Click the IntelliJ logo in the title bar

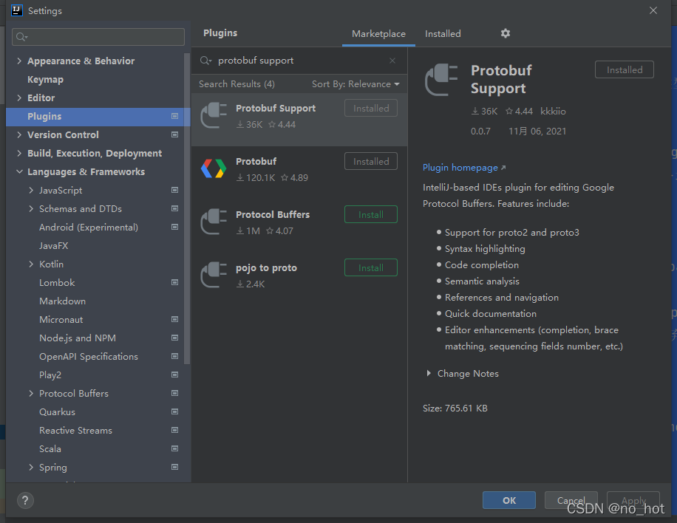tap(17, 10)
